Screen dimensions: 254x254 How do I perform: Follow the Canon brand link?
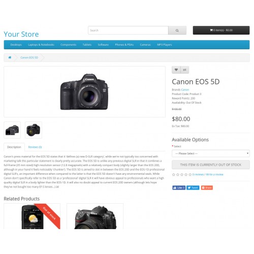click(x=185, y=89)
